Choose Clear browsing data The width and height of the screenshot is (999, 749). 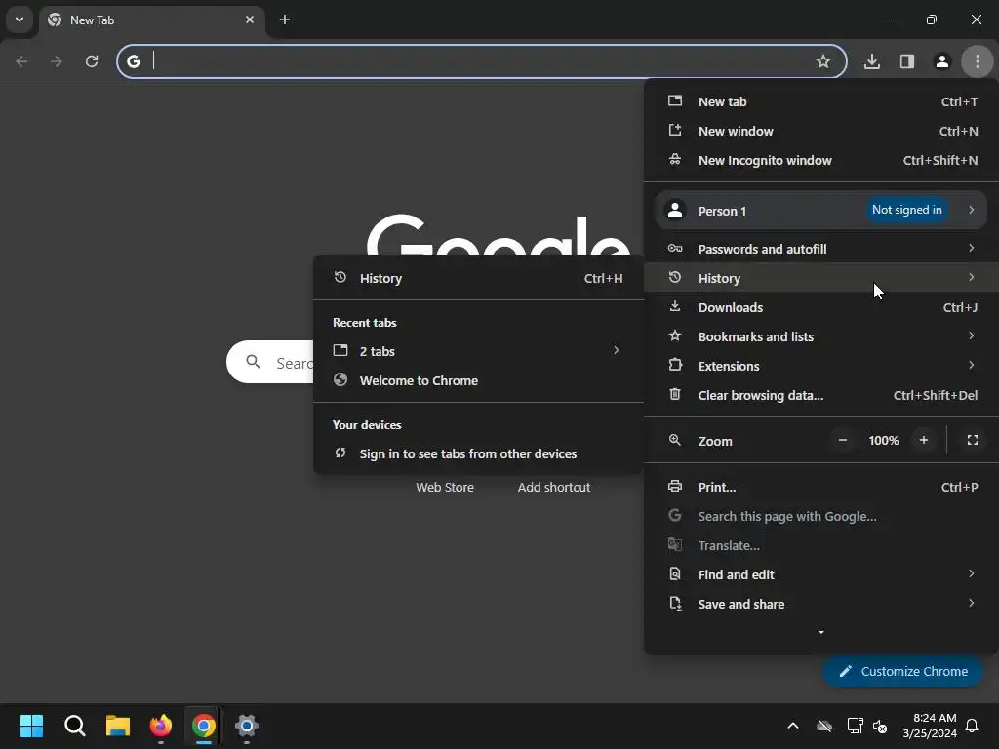[x=821, y=396]
